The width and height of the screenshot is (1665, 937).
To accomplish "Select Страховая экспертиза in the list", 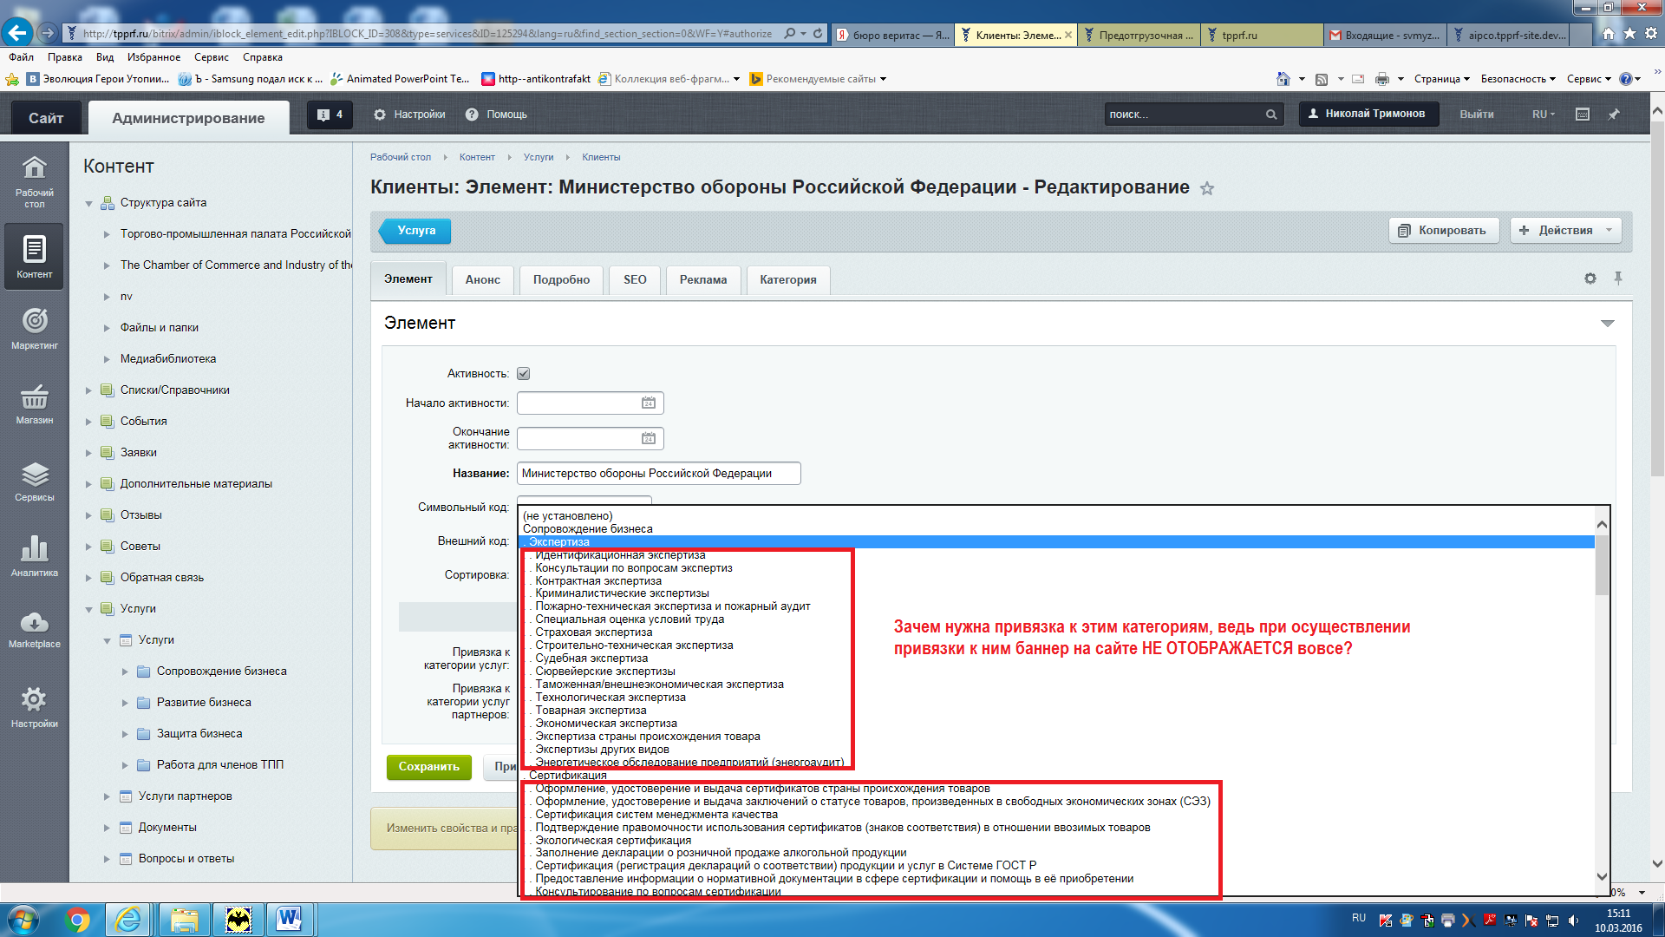I will [x=593, y=632].
